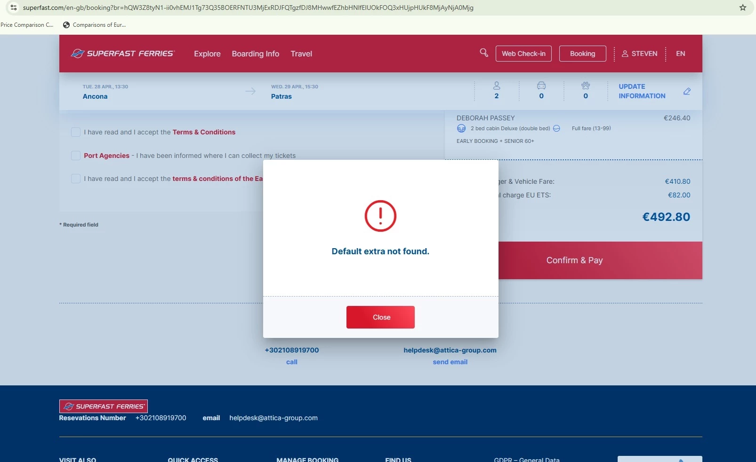Image resolution: width=756 pixels, height=462 pixels.
Task: Click the cabin bed icon for Deborah Passey
Action: click(x=461, y=128)
